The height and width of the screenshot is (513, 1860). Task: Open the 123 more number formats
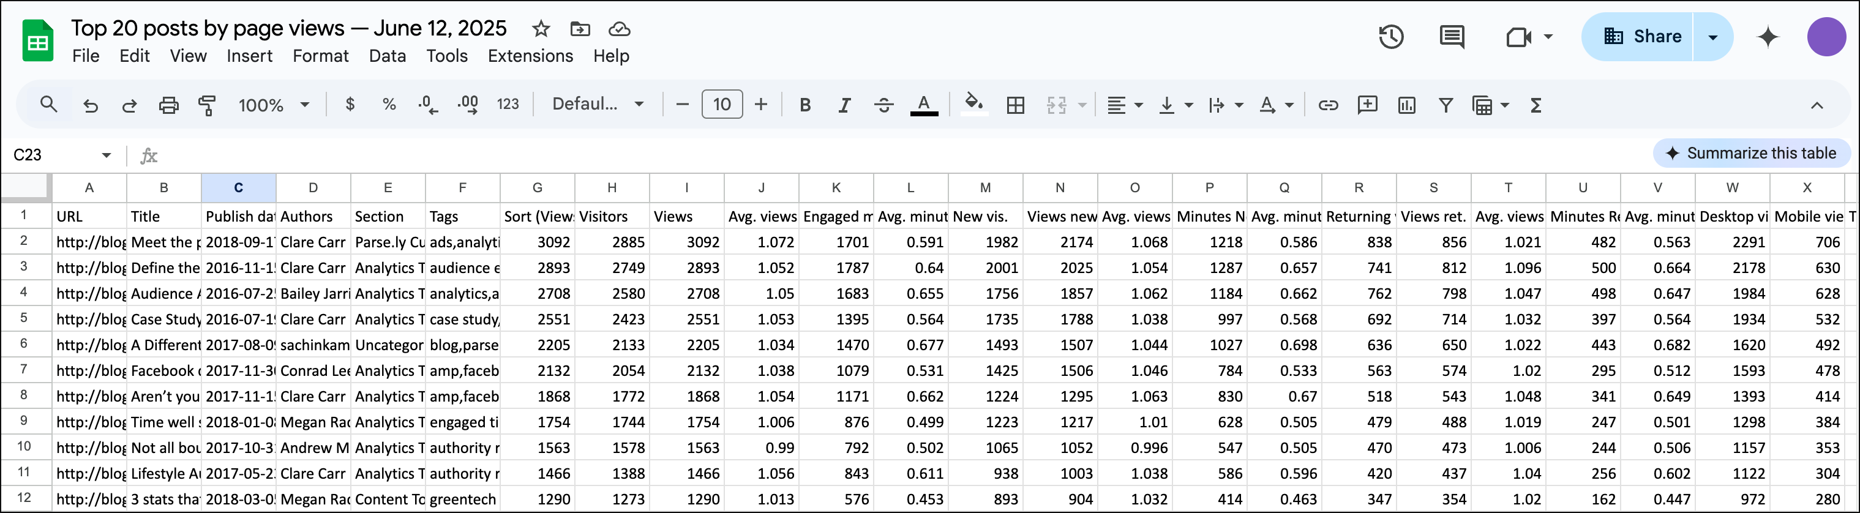[508, 105]
